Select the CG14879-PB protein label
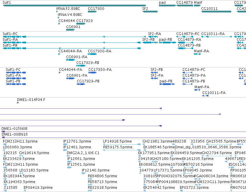The height and width of the screenshot is (192, 246). [194, 81]
